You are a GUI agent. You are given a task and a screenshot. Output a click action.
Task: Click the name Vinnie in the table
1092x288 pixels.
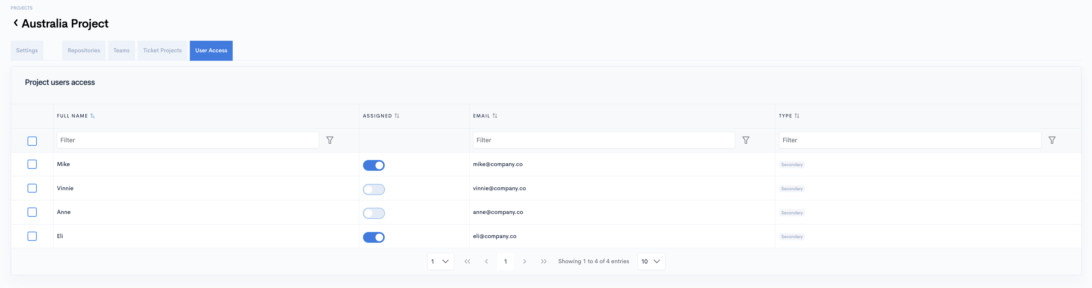click(65, 188)
